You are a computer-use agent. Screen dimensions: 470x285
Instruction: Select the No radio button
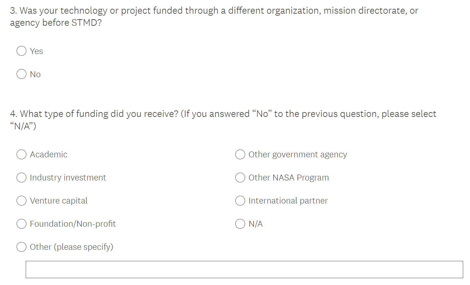[x=21, y=74]
